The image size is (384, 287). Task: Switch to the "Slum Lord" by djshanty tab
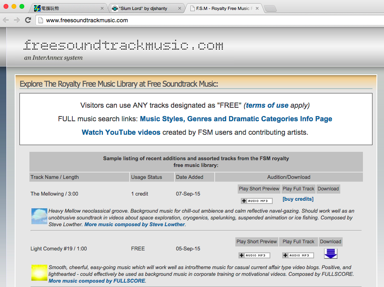146,8
